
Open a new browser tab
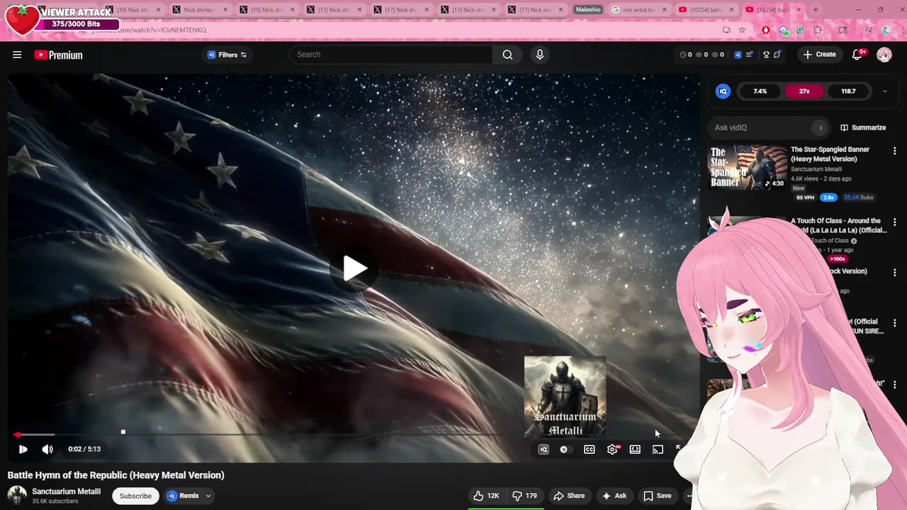click(816, 10)
